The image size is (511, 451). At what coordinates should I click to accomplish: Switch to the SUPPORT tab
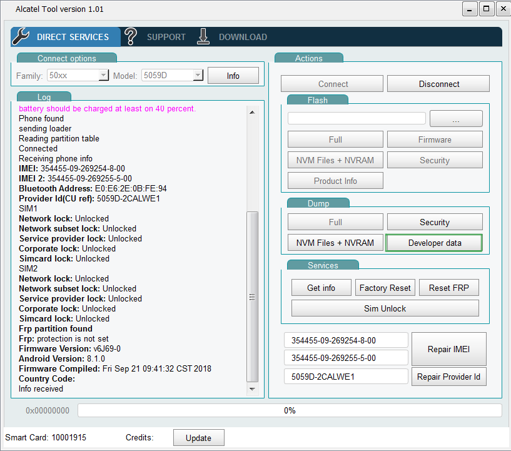pos(166,37)
